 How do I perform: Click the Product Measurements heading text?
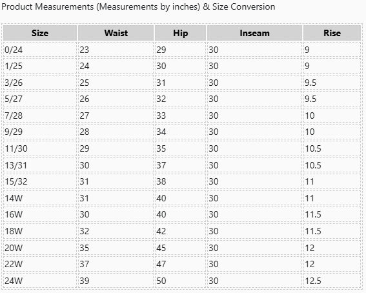138,6
